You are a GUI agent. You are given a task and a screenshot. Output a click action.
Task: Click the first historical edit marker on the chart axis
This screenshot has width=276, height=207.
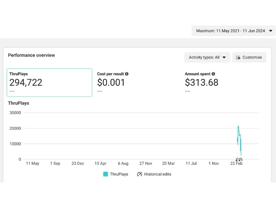click(x=237, y=159)
